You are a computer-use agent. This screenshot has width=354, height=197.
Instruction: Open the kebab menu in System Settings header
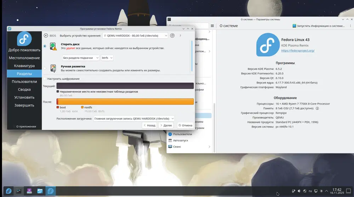(x=350, y=26)
